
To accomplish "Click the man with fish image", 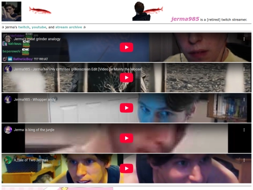I will [x=148, y=11].
